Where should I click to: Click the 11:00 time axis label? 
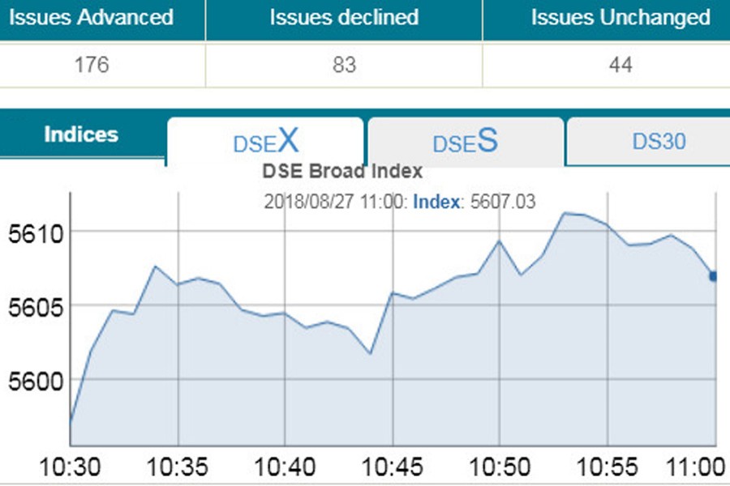coord(698,468)
